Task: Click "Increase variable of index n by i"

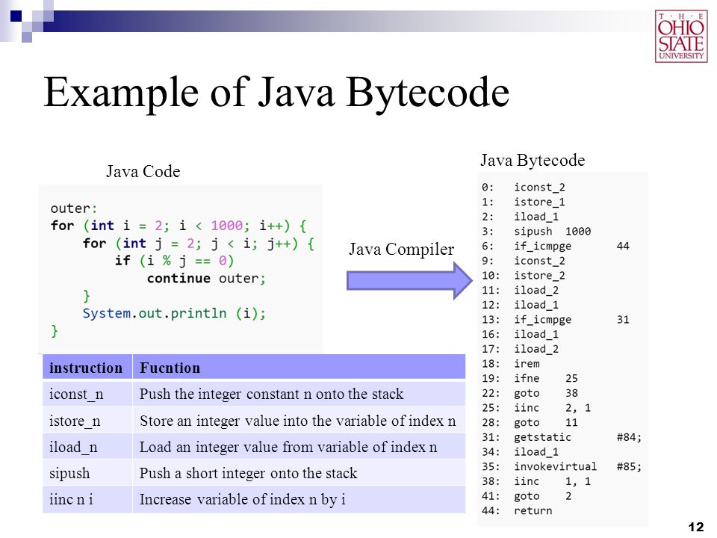Action: click(242, 499)
